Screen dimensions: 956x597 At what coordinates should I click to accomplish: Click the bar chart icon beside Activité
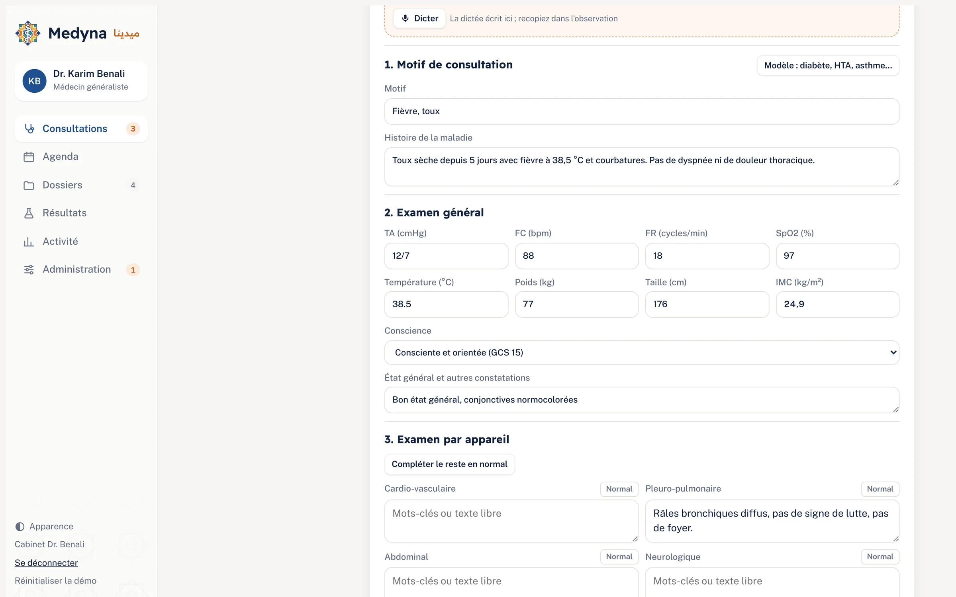pos(29,242)
